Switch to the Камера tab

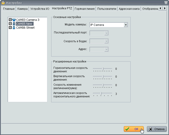coord(22,9)
